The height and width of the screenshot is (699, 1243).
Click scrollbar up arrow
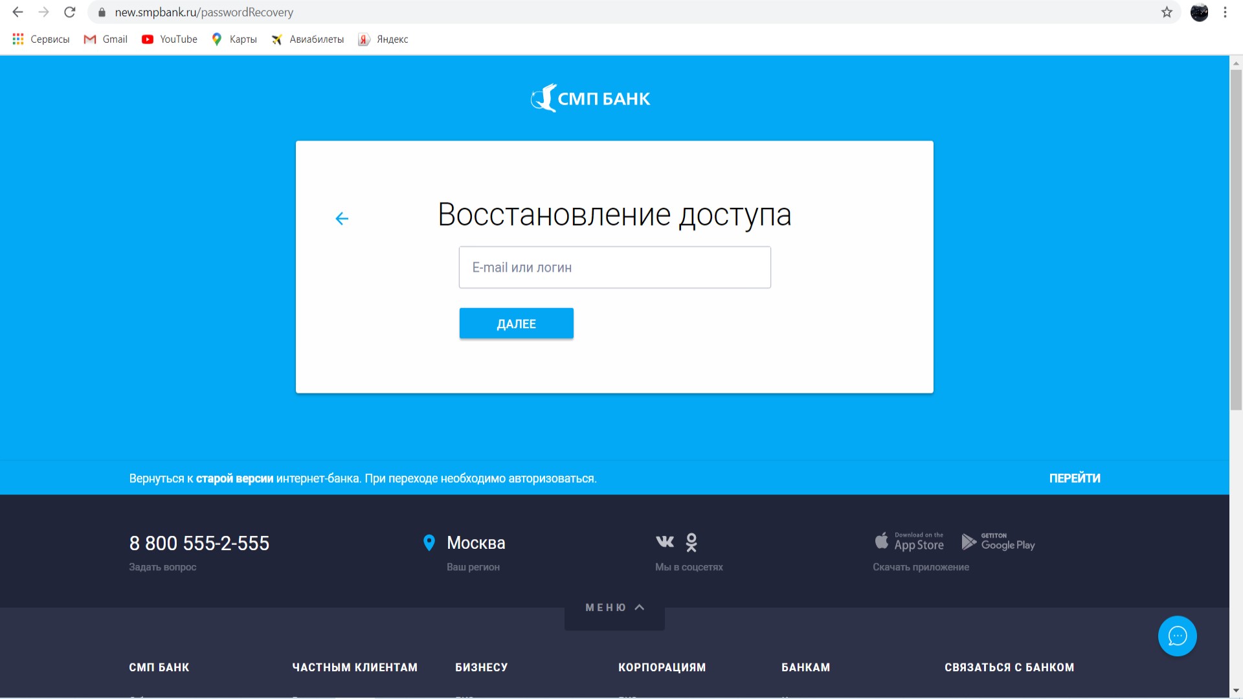[x=1236, y=63]
